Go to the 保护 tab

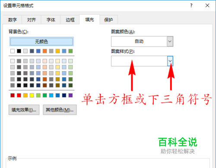point(108,20)
